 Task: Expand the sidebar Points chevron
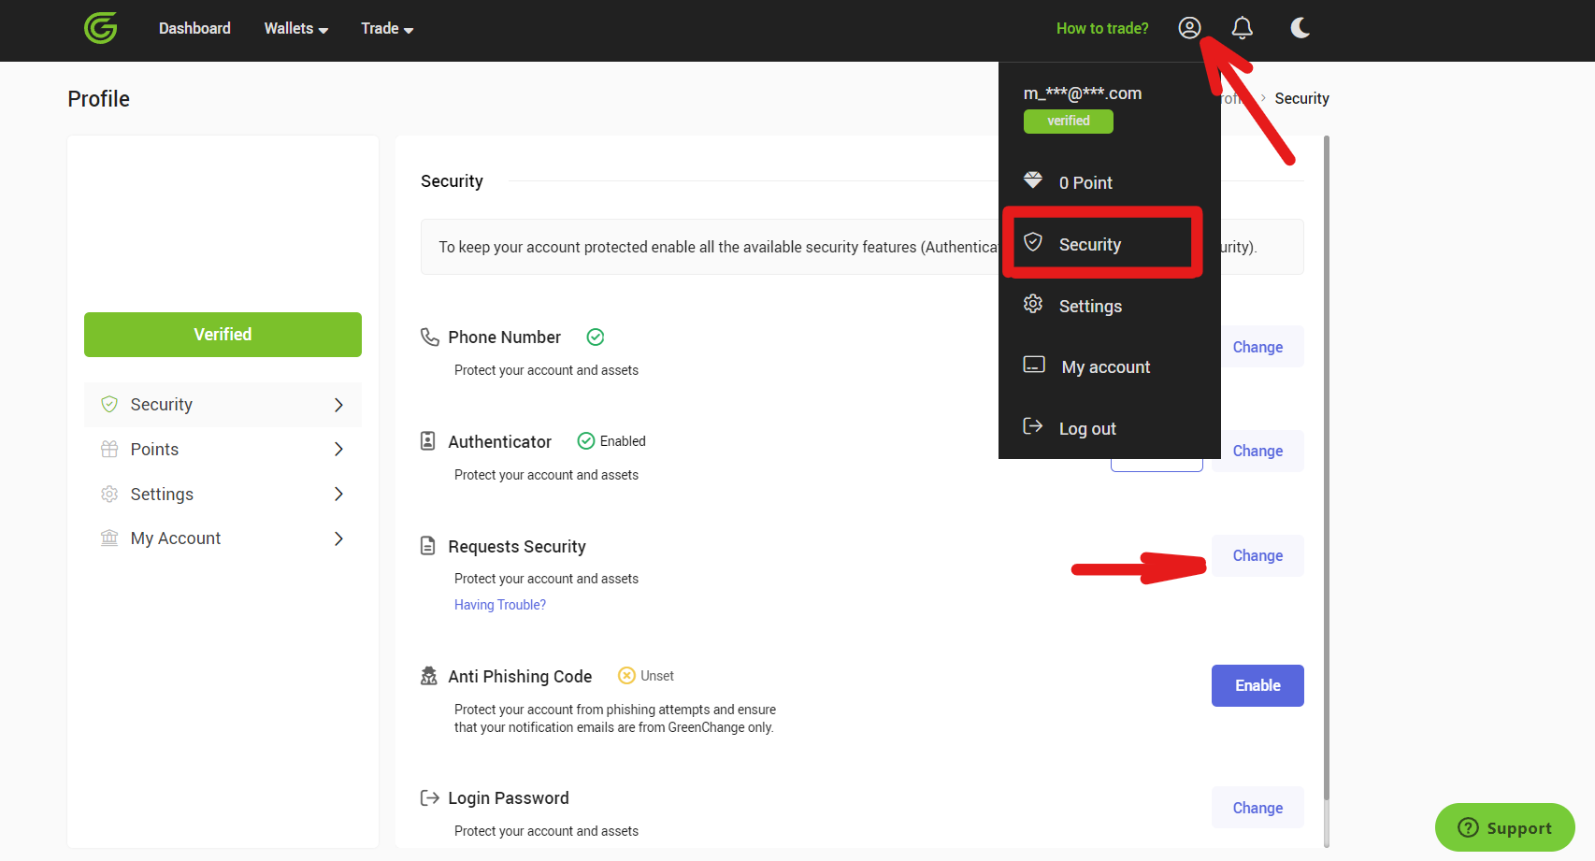[x=339, y=449]
